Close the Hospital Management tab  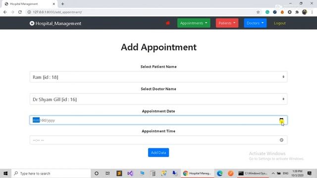click(x=54, y=4)
